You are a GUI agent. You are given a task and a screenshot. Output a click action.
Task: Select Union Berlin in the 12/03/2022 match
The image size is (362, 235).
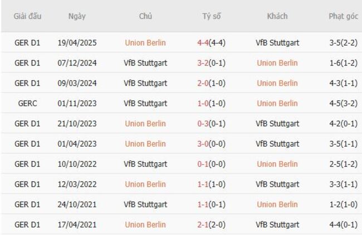pyautogui.click(x=145, y=184)
